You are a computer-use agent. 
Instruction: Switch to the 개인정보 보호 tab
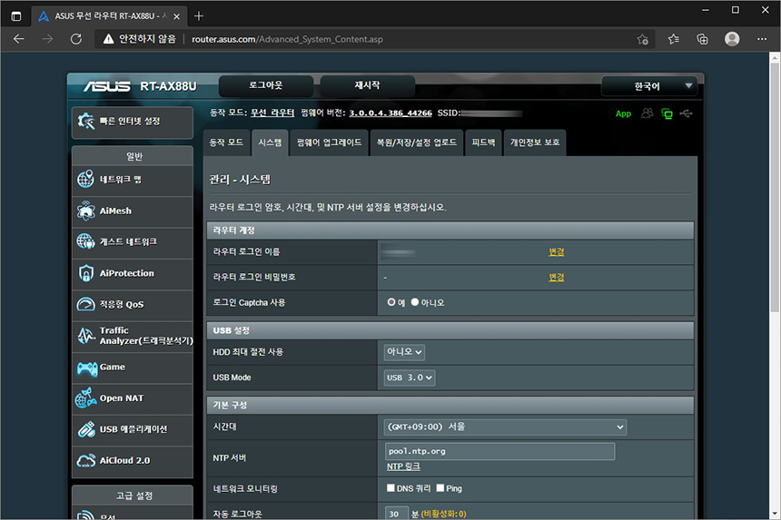[x=535, y=142]
